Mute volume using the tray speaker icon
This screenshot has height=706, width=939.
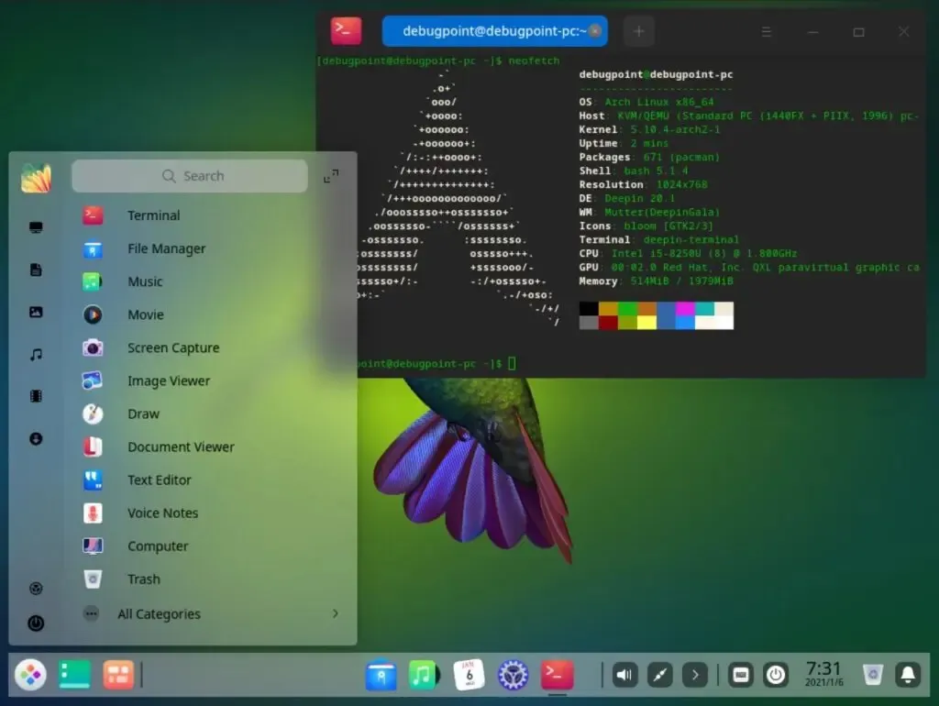pos(624,675)
